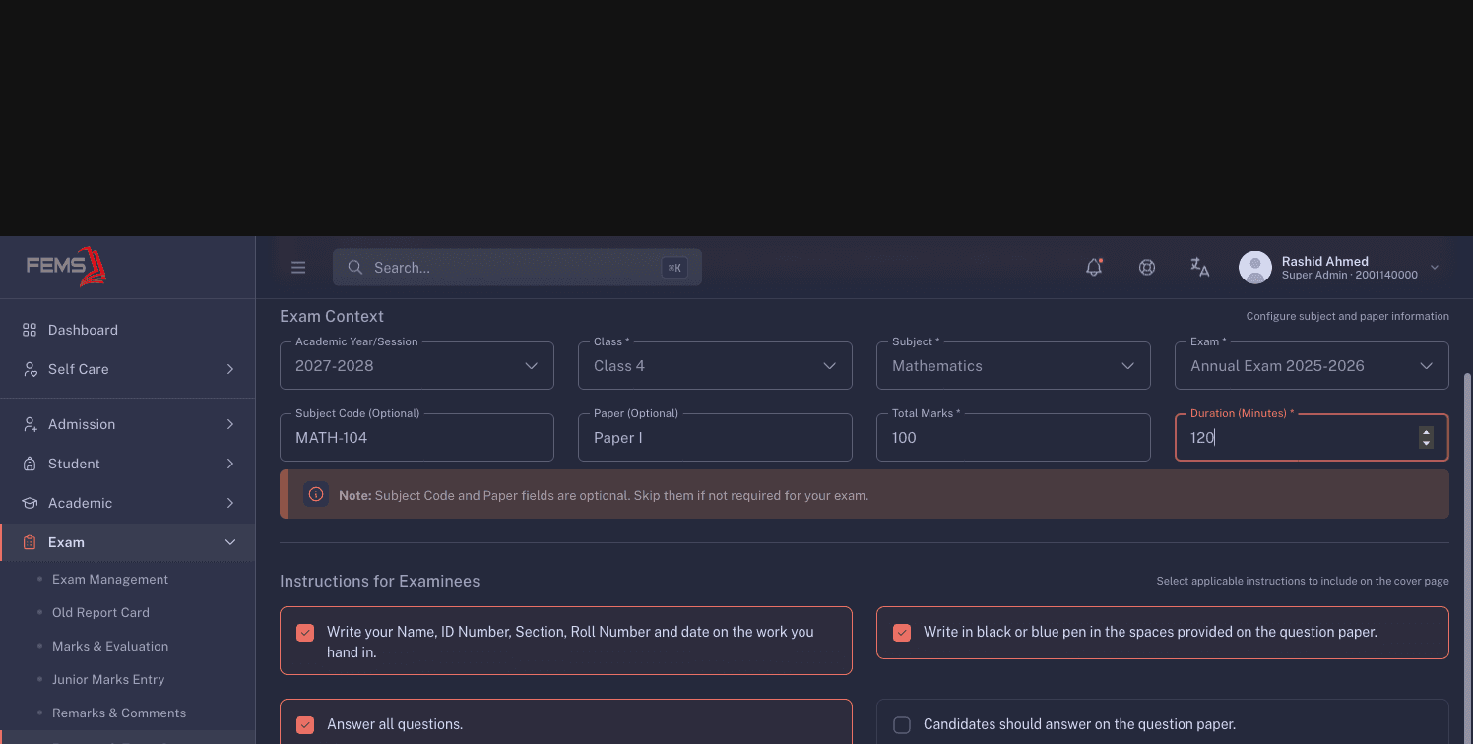Open the notifications bell
The width and height of the screenshot is (1473, 744).
1094,267
